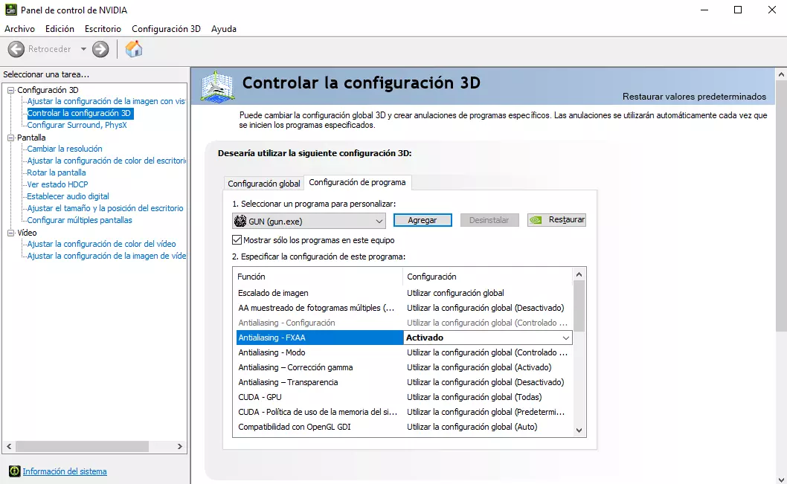The width and height of the screenshot is (787, 484).
Task: Open Ajustar la configuración de la imagen de vídeo
Action: [106, 256]
